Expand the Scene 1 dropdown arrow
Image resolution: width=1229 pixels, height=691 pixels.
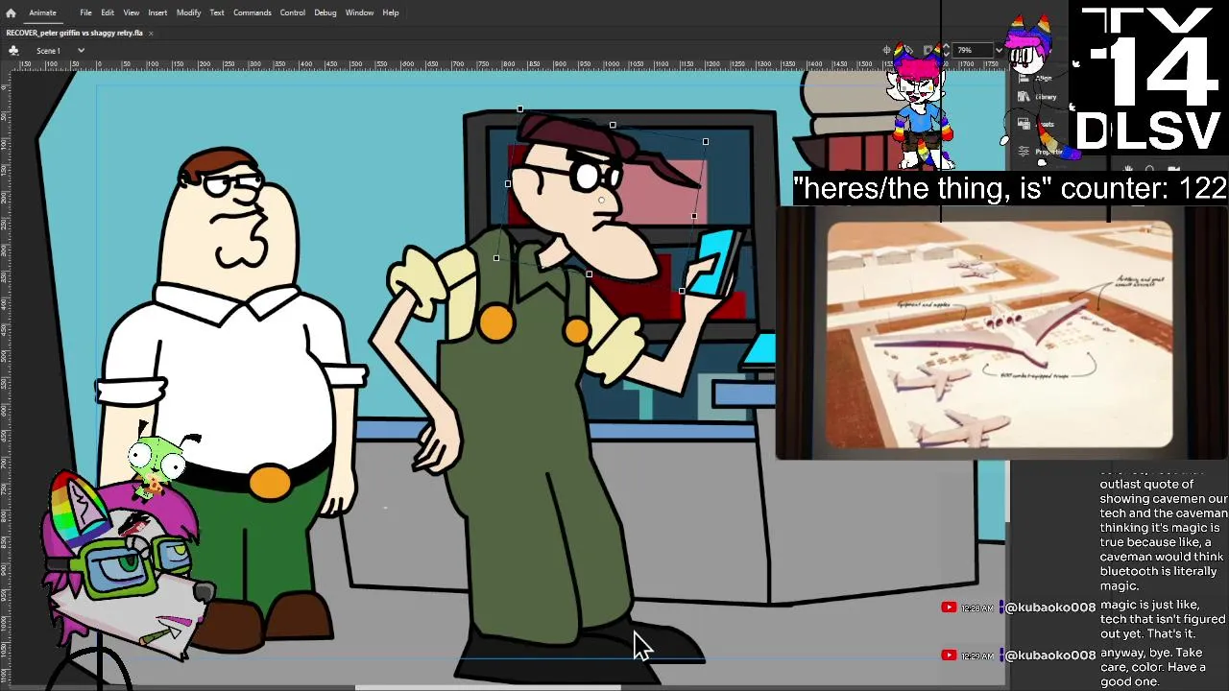pyautogui.click(x=81, y=50)
